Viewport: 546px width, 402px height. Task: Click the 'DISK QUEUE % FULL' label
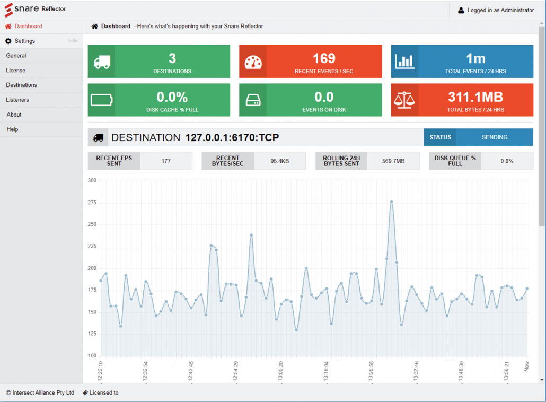(455, 161)
